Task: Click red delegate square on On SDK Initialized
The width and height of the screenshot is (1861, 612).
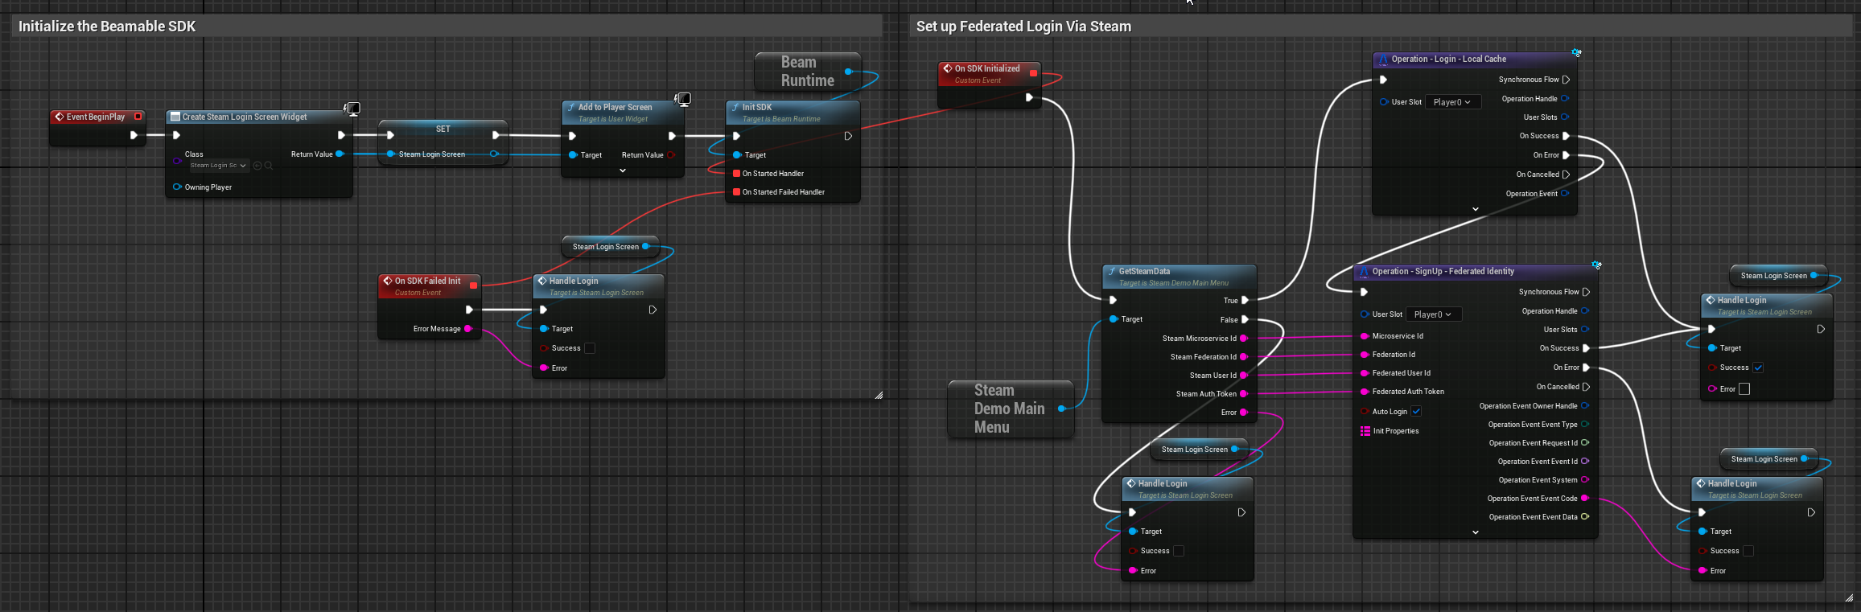Action: 1034,73
